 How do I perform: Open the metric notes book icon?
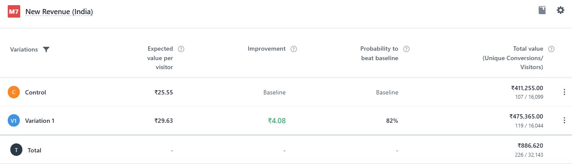[542, 10]
